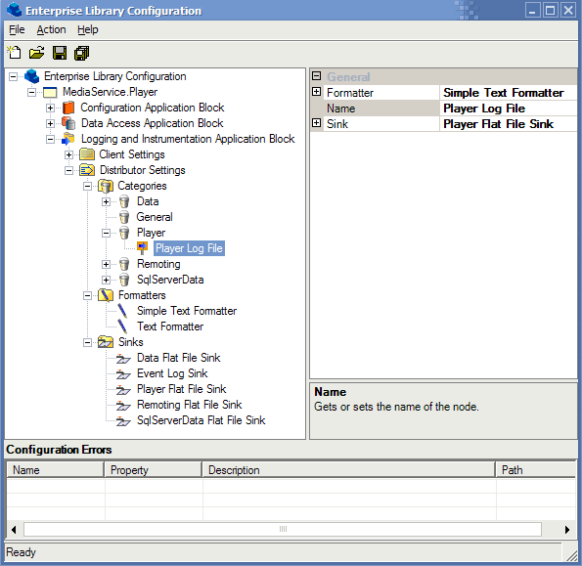This screenshot has height=566, width=582.
Task: Collapse the Distributor Settings node
Action: (x=69, y=171)
